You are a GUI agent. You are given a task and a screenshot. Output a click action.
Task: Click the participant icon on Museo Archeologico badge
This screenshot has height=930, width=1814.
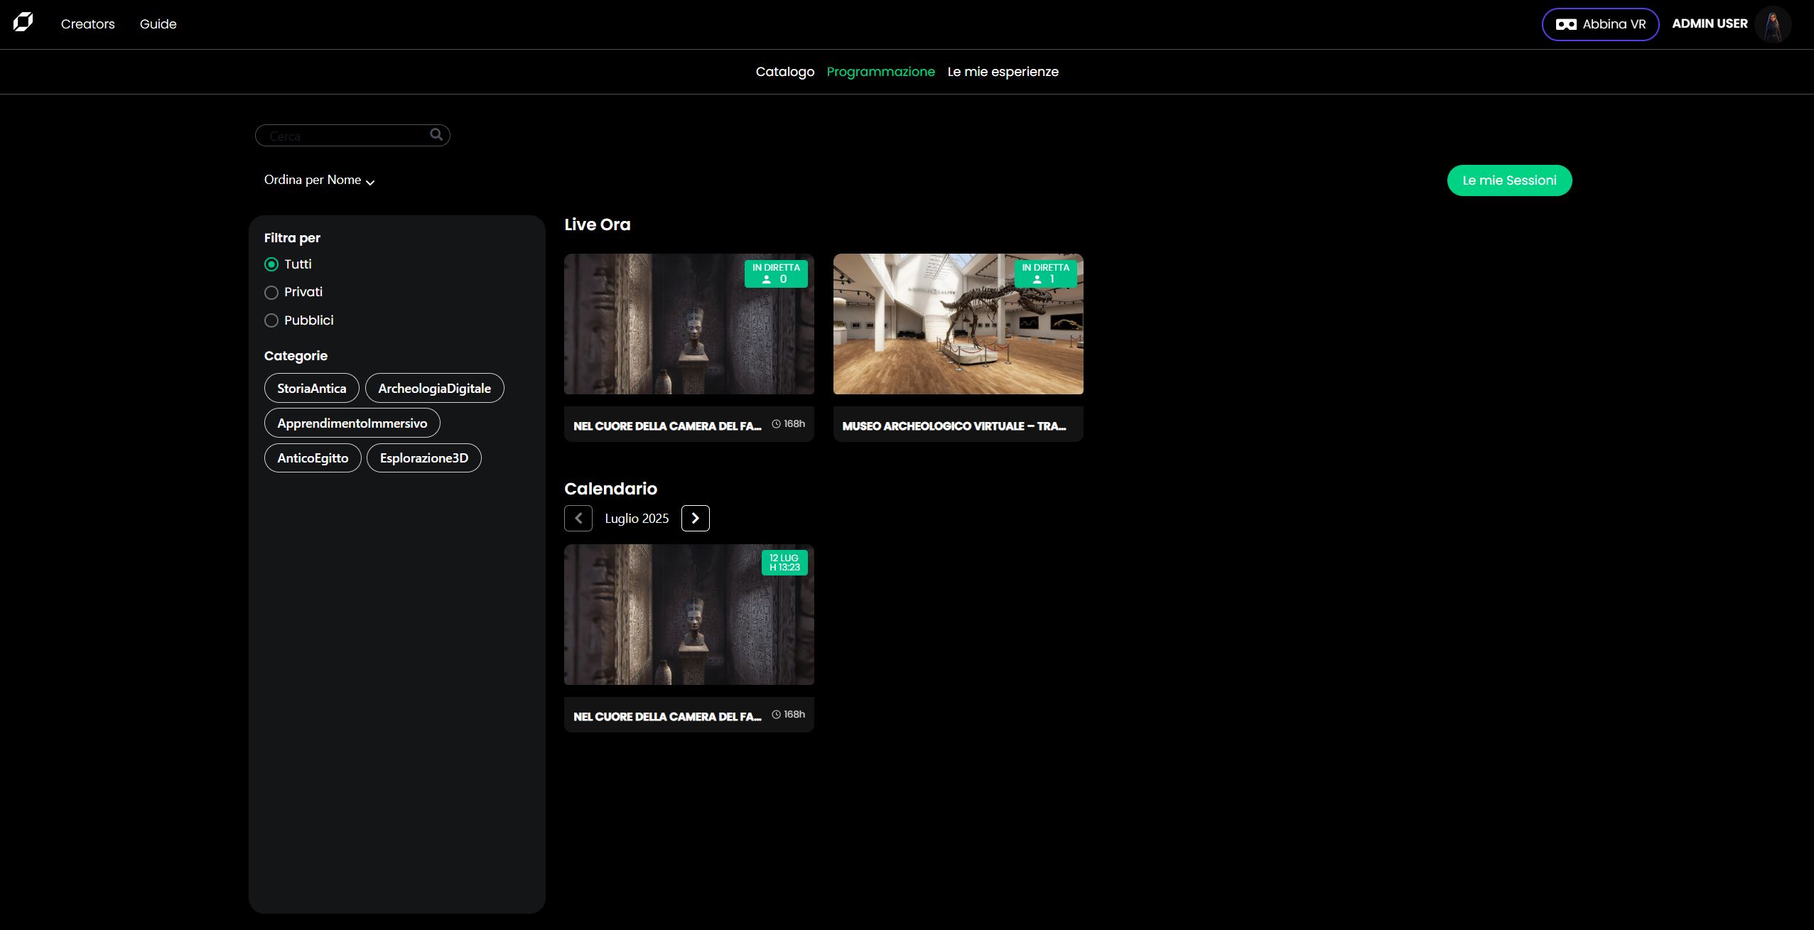tap(1036, 279)
